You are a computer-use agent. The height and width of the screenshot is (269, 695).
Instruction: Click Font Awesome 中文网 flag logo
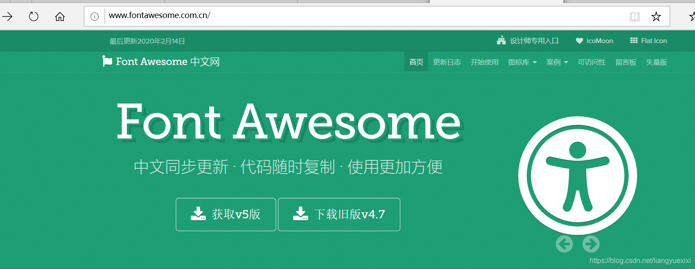pos(161,62)
